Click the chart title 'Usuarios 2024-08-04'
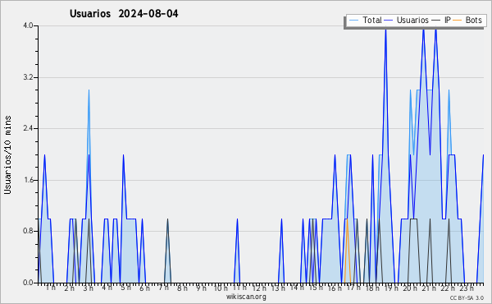Viewport: 492px width, 304px height. (124, 14)
